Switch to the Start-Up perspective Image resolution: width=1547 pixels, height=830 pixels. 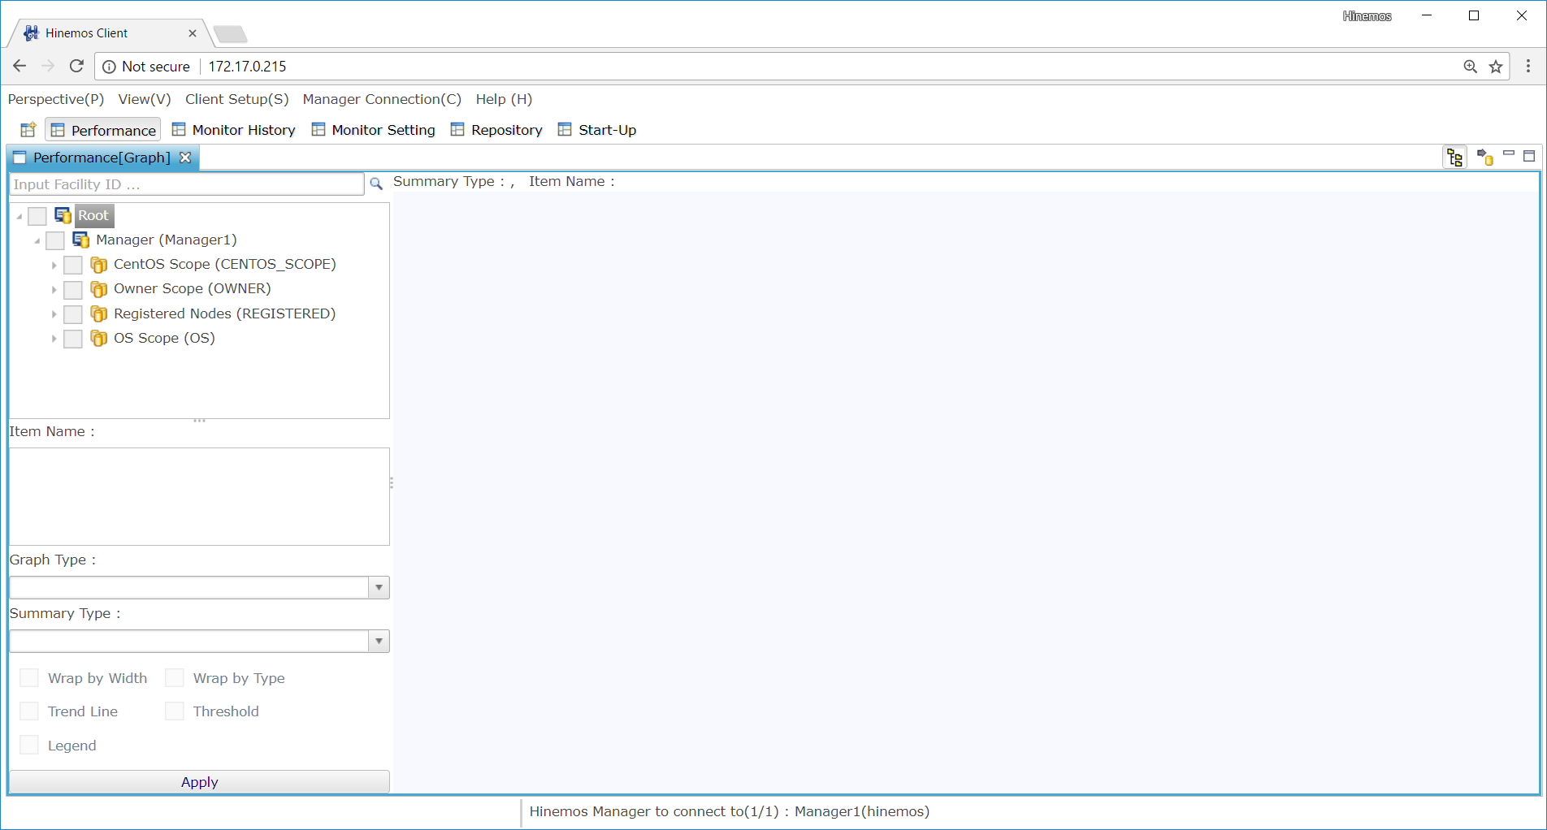(x=597, y=130)
